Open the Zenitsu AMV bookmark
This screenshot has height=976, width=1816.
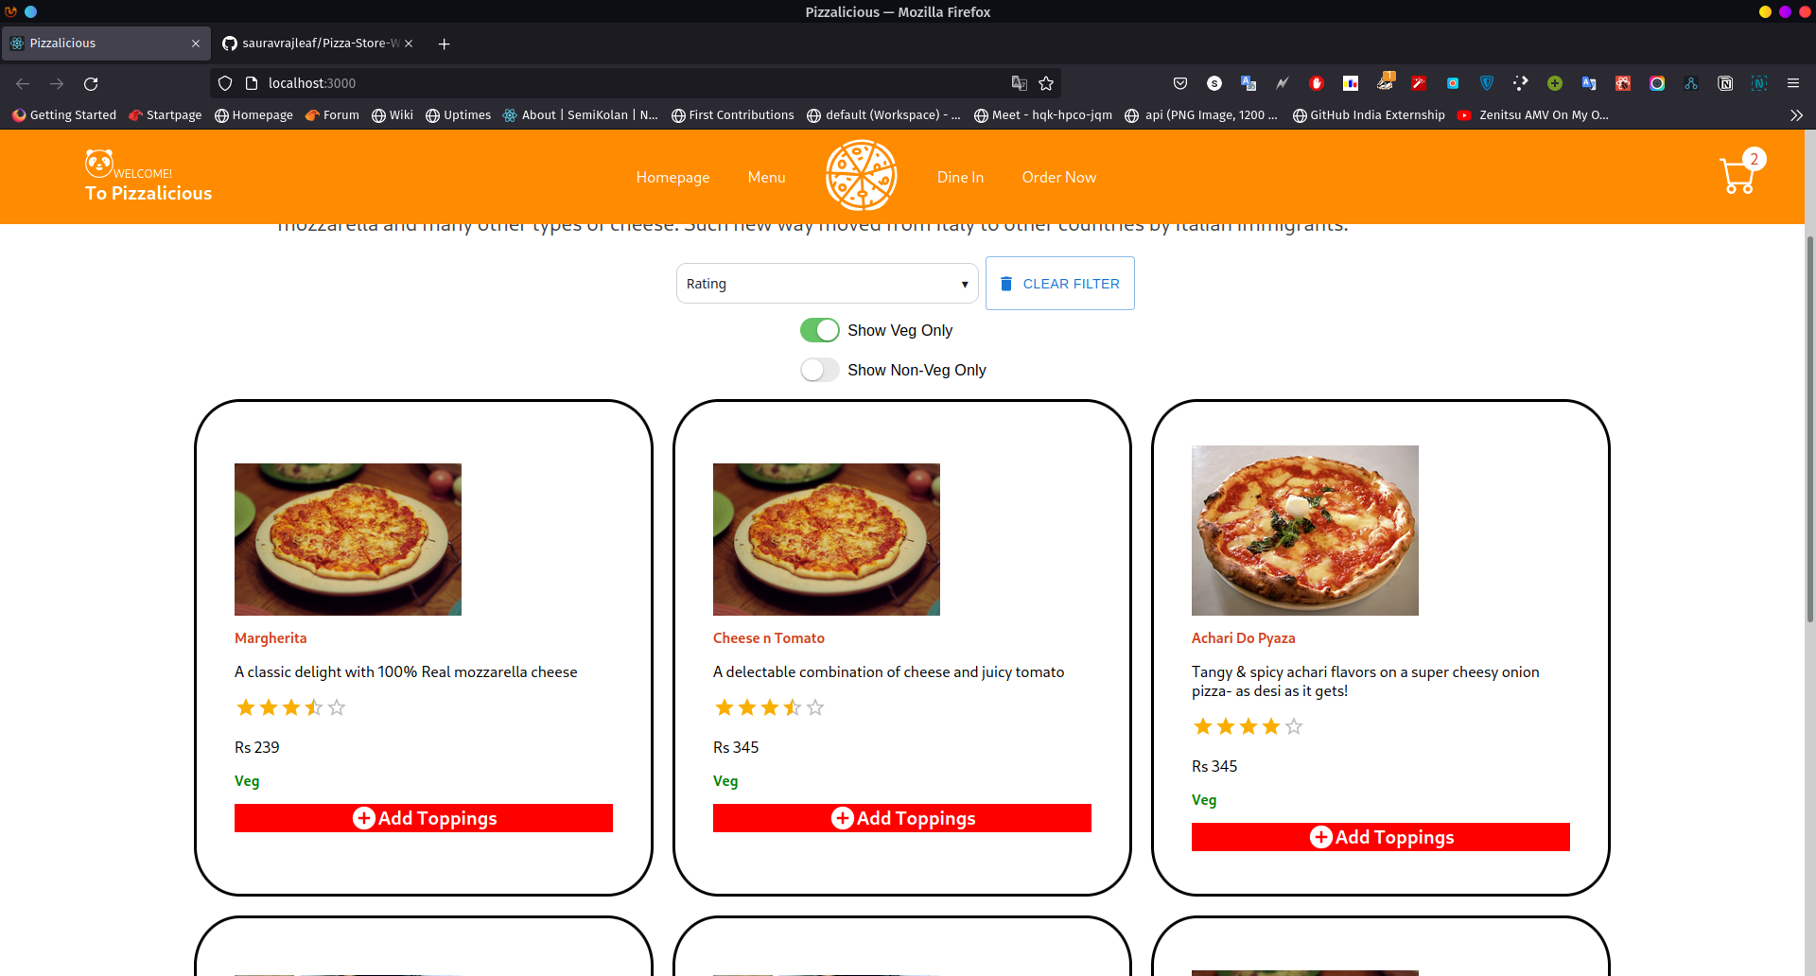pos(1533,115)
